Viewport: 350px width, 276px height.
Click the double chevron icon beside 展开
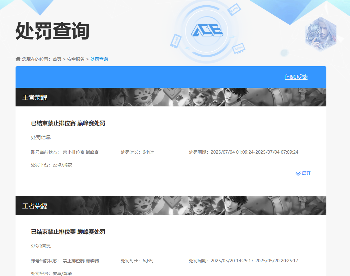[x=298, y=173]
